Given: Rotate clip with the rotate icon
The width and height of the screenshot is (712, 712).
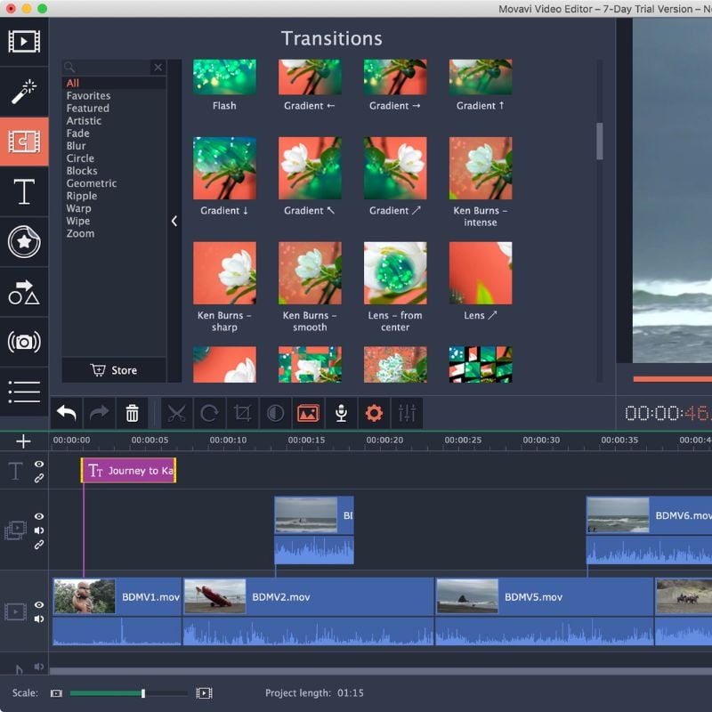Looking at the screenshot, I should coord(209,413).
